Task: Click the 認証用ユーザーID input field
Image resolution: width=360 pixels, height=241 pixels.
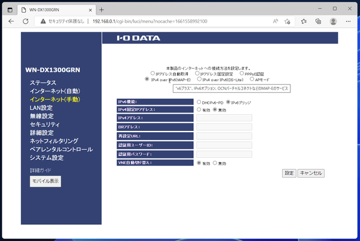Action: click(x=224, y=145)
